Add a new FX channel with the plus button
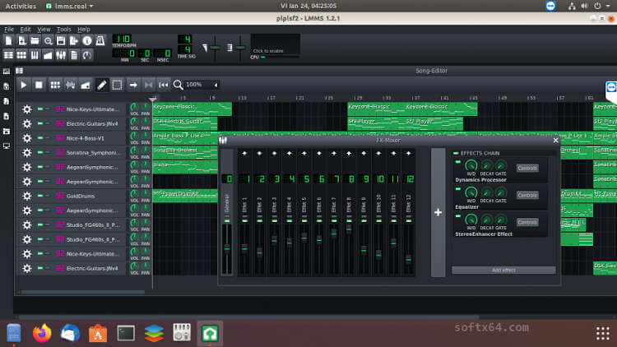The width and height of the screenshot is (617, 347). pyautogui.click(x=438, y=212)
